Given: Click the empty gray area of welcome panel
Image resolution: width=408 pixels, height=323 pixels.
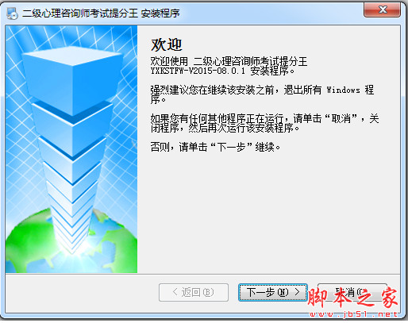Looking at the screenshot, I should [268, 212].
